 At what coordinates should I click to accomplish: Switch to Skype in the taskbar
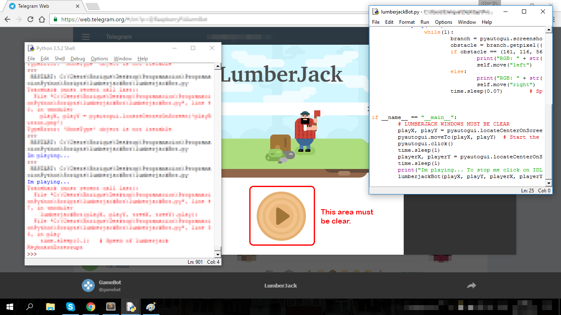(x=71, y=307)
